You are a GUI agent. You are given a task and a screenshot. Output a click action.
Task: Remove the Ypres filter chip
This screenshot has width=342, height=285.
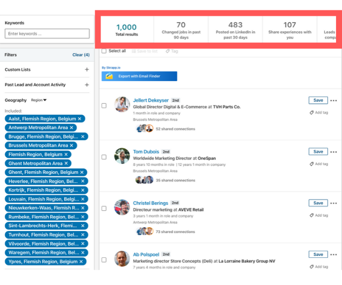(81, 262)
